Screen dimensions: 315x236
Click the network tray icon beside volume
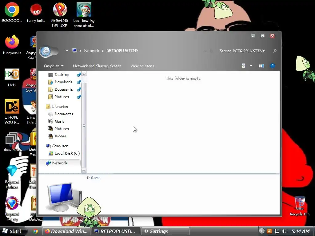tap(277, 231)
